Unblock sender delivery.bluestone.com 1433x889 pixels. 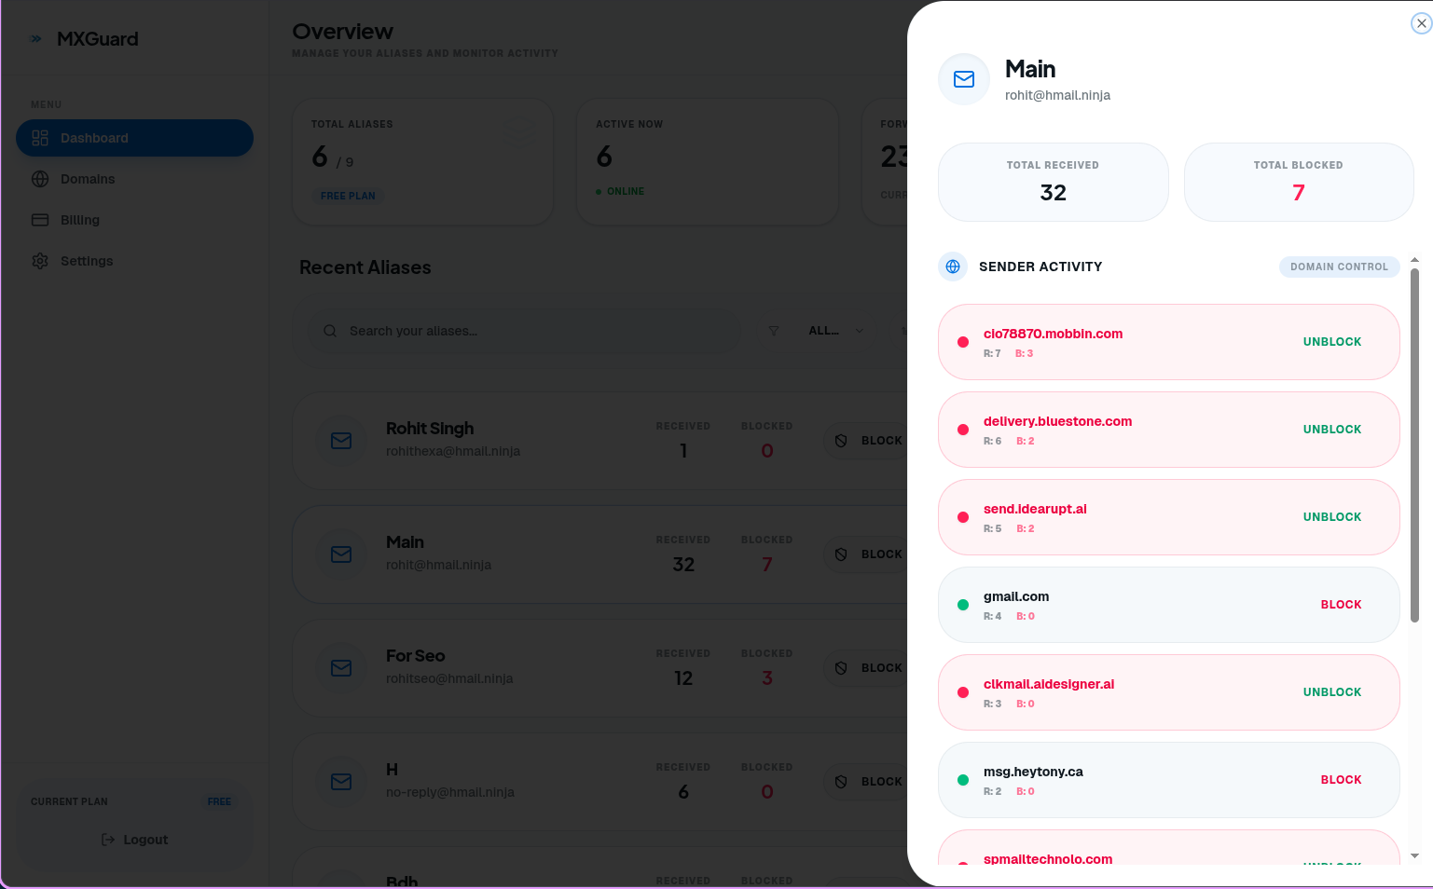[1332, 430]
